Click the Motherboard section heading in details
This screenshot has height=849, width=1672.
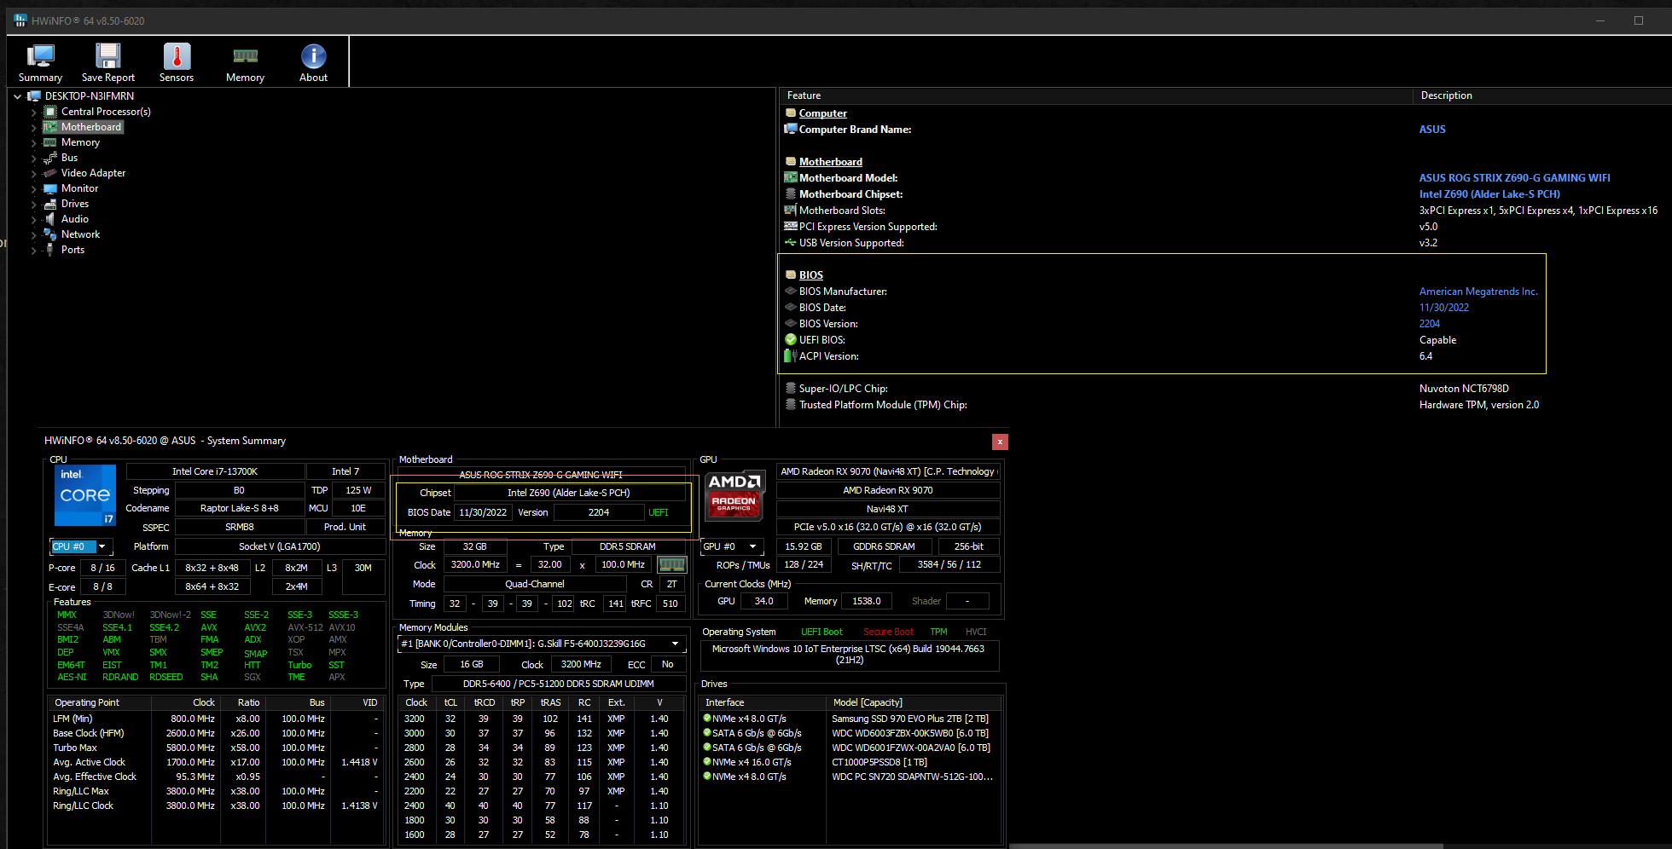click(831, 162)
